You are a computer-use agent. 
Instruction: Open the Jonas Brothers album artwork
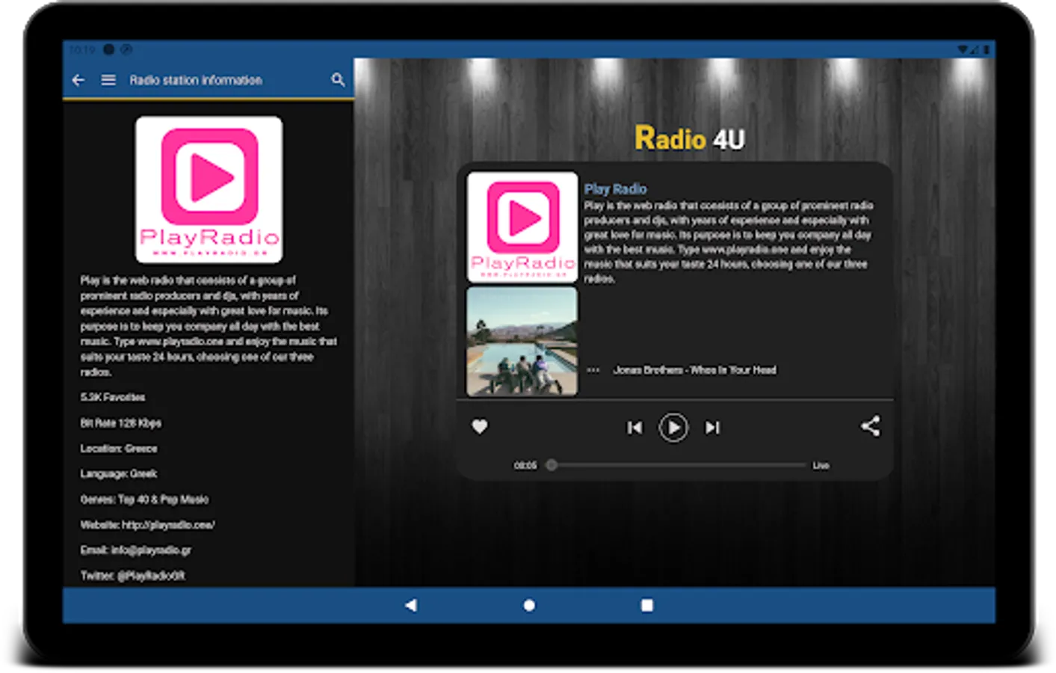(522, 342)
